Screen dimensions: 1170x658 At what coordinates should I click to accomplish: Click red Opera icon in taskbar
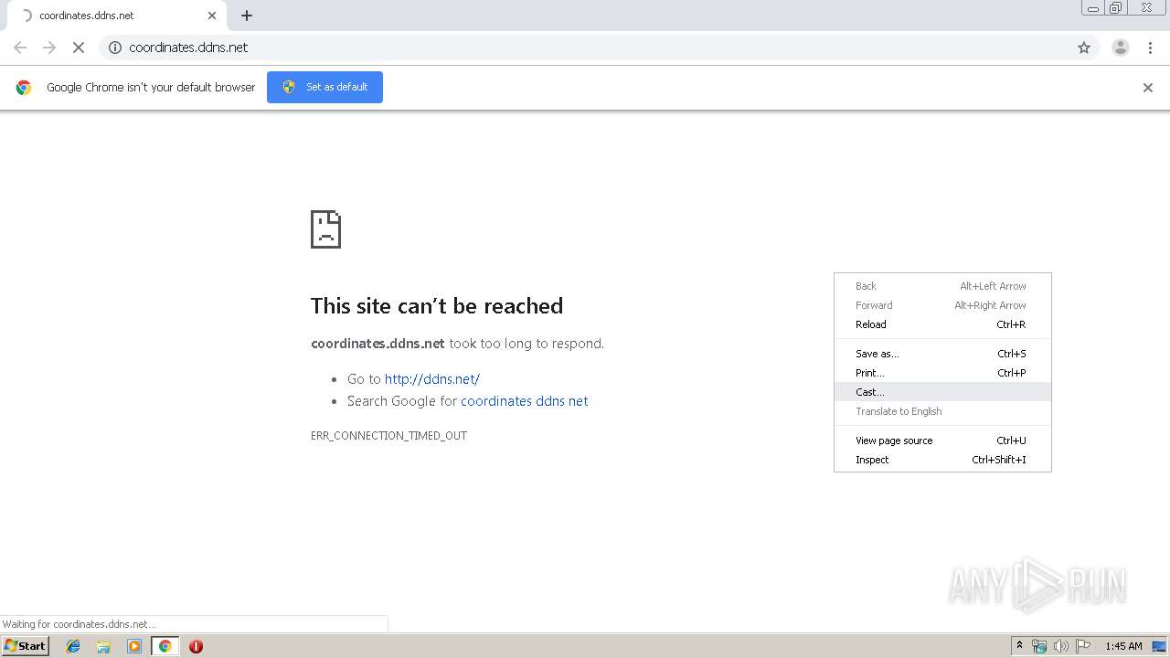[x=196, y=646]
